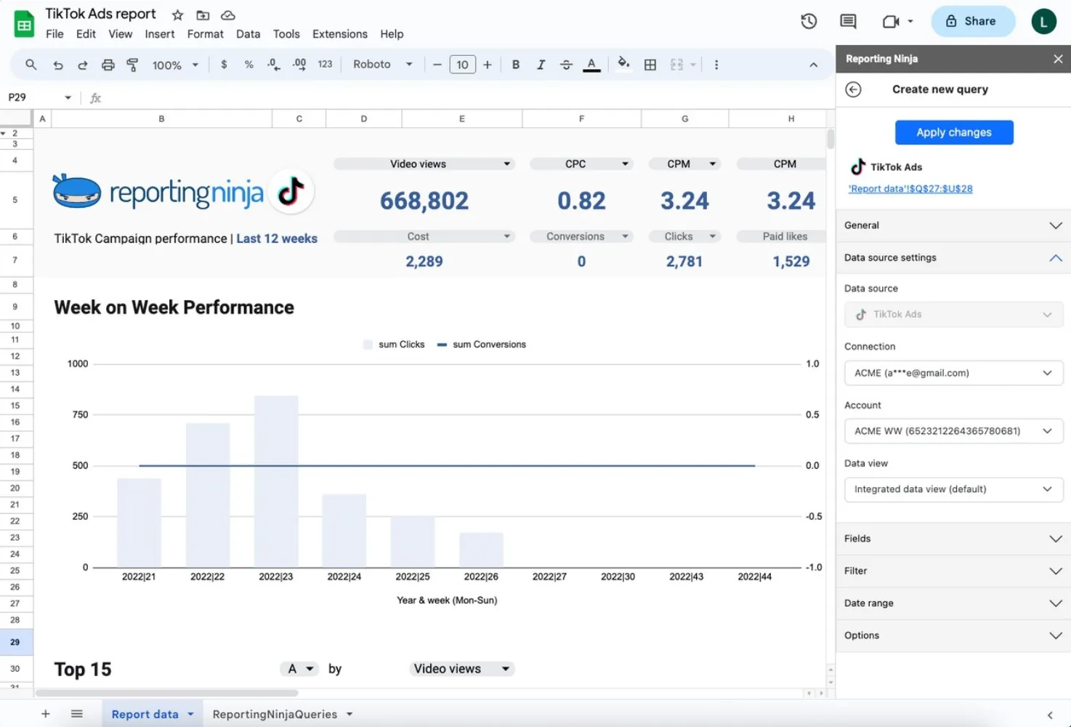Screen dimensions: 1071x727
Task: Expand the Date range section
Action: (953, 603)
